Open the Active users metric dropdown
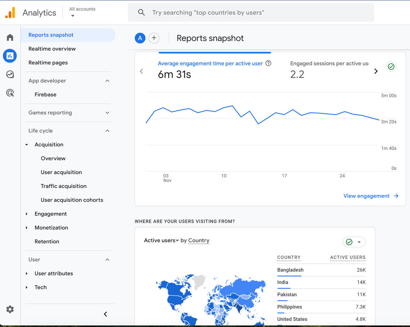Image resolution: width=410 pixels, height=327 pixels. click(177, 240)
